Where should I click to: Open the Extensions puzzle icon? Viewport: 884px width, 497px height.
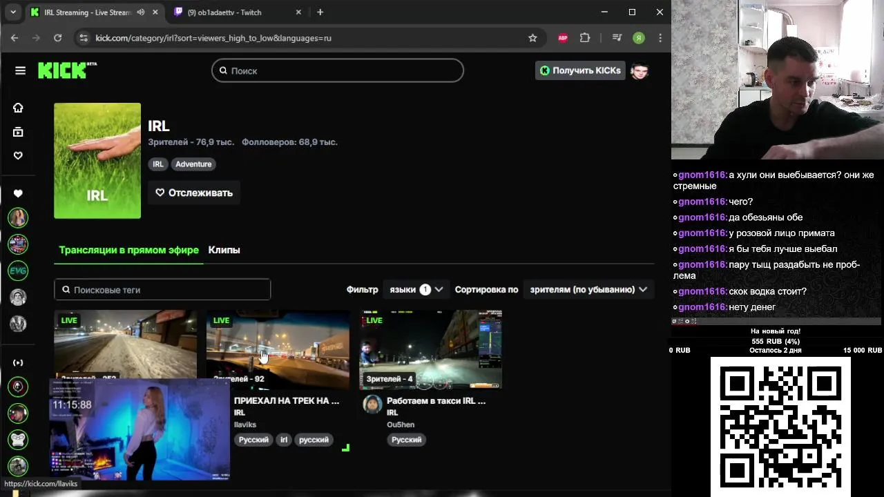click(x=585, y=38)
